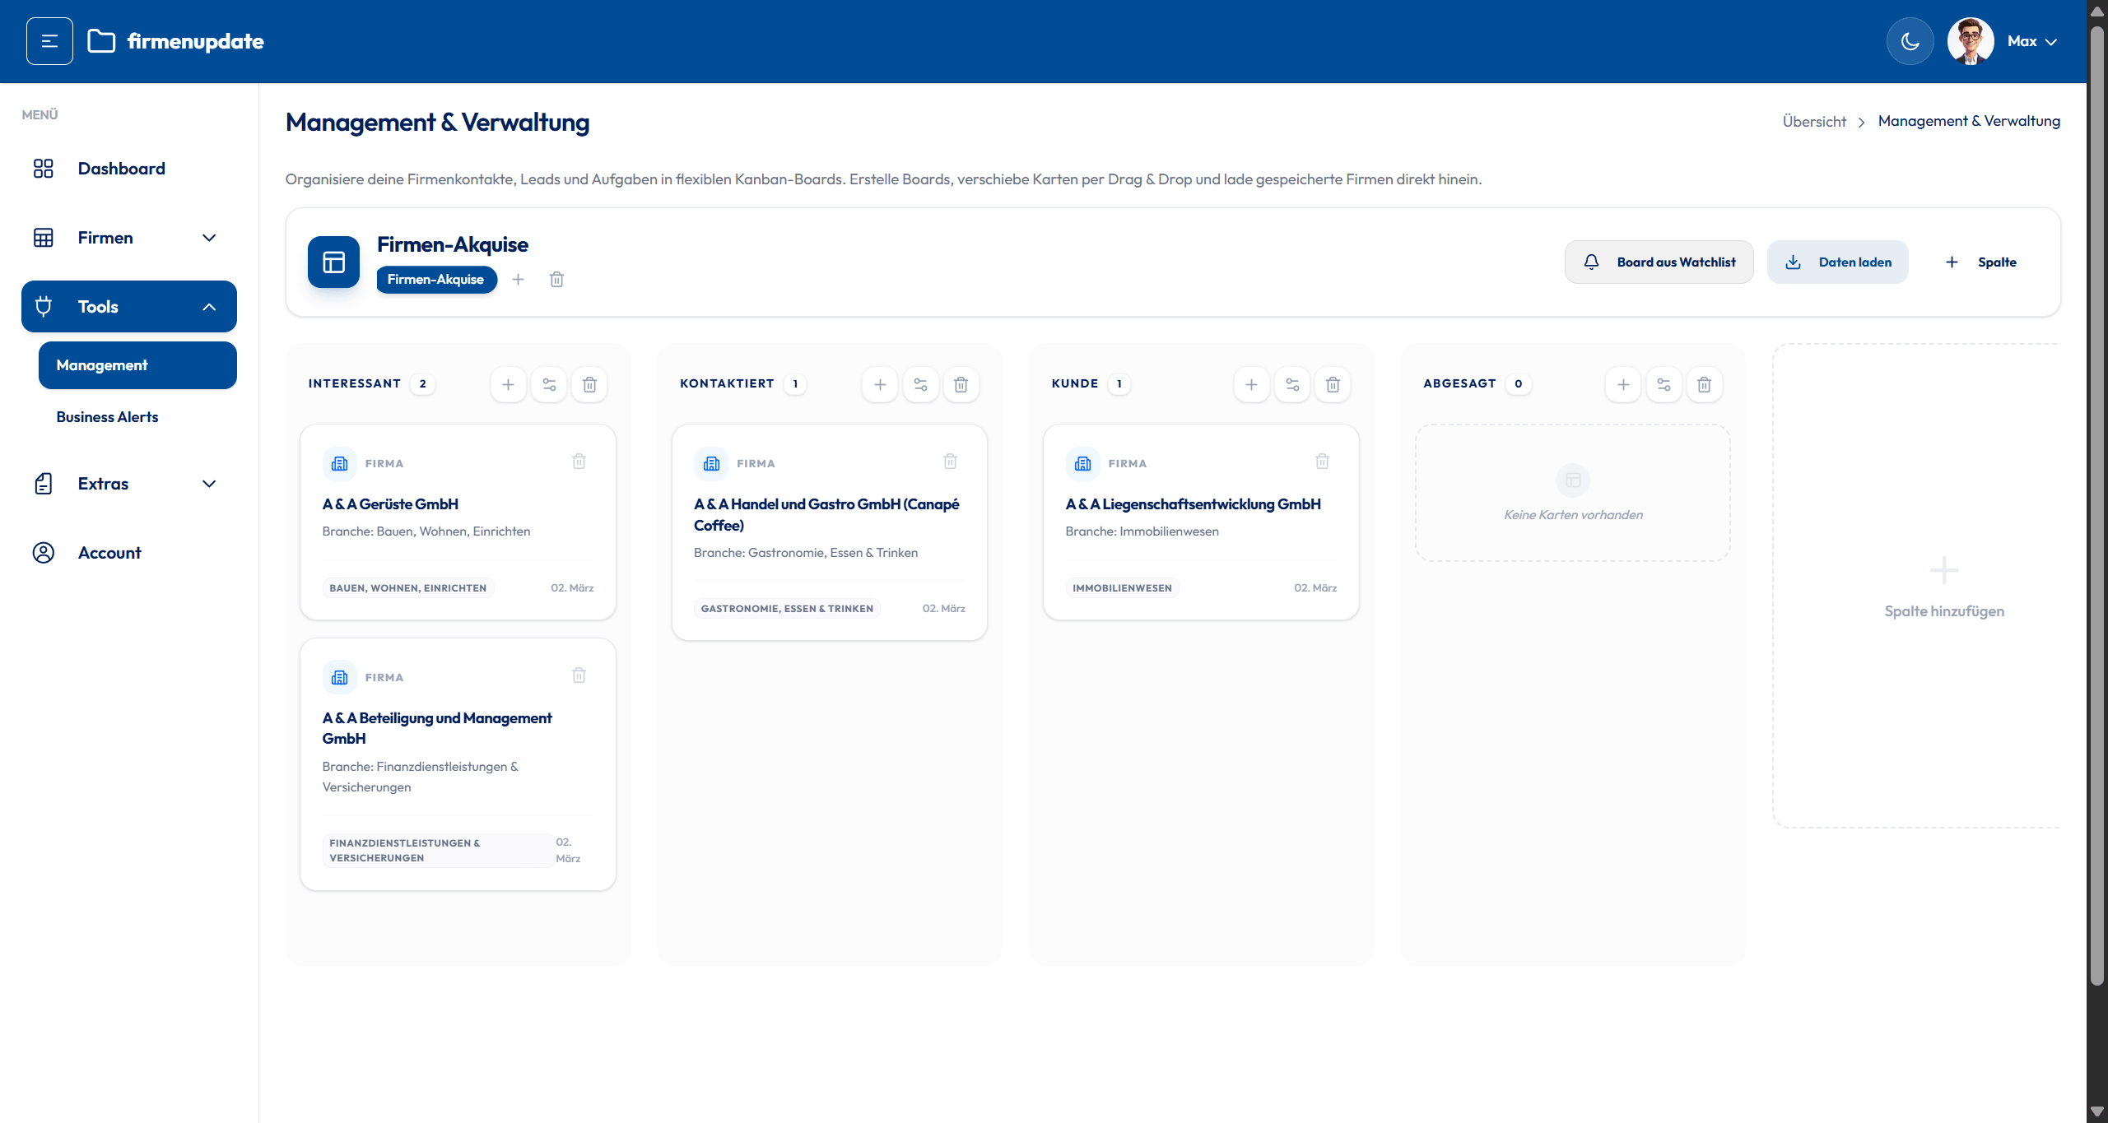Click the Daten laden button
The height and width of the screenshot is (1123, 2108).
tap(1837, 262)
